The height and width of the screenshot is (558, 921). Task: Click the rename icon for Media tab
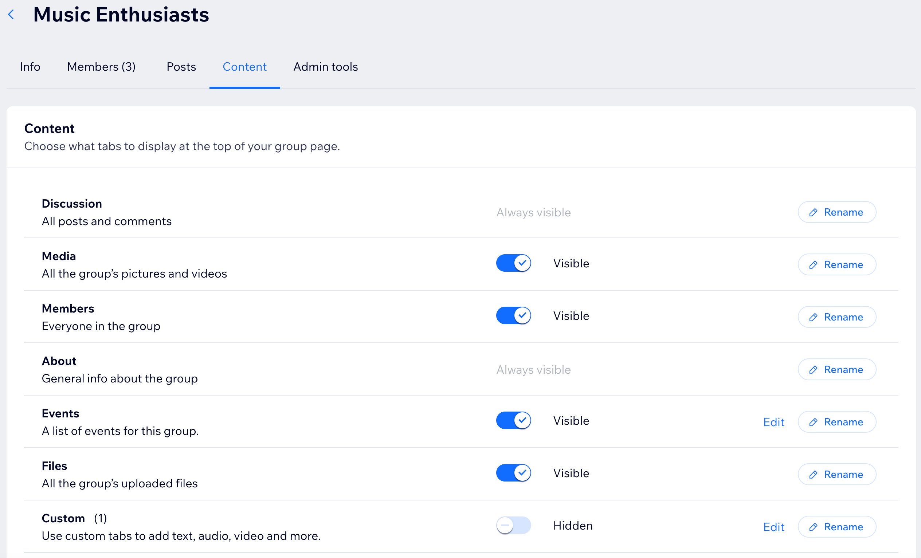[x=813, y=264]
